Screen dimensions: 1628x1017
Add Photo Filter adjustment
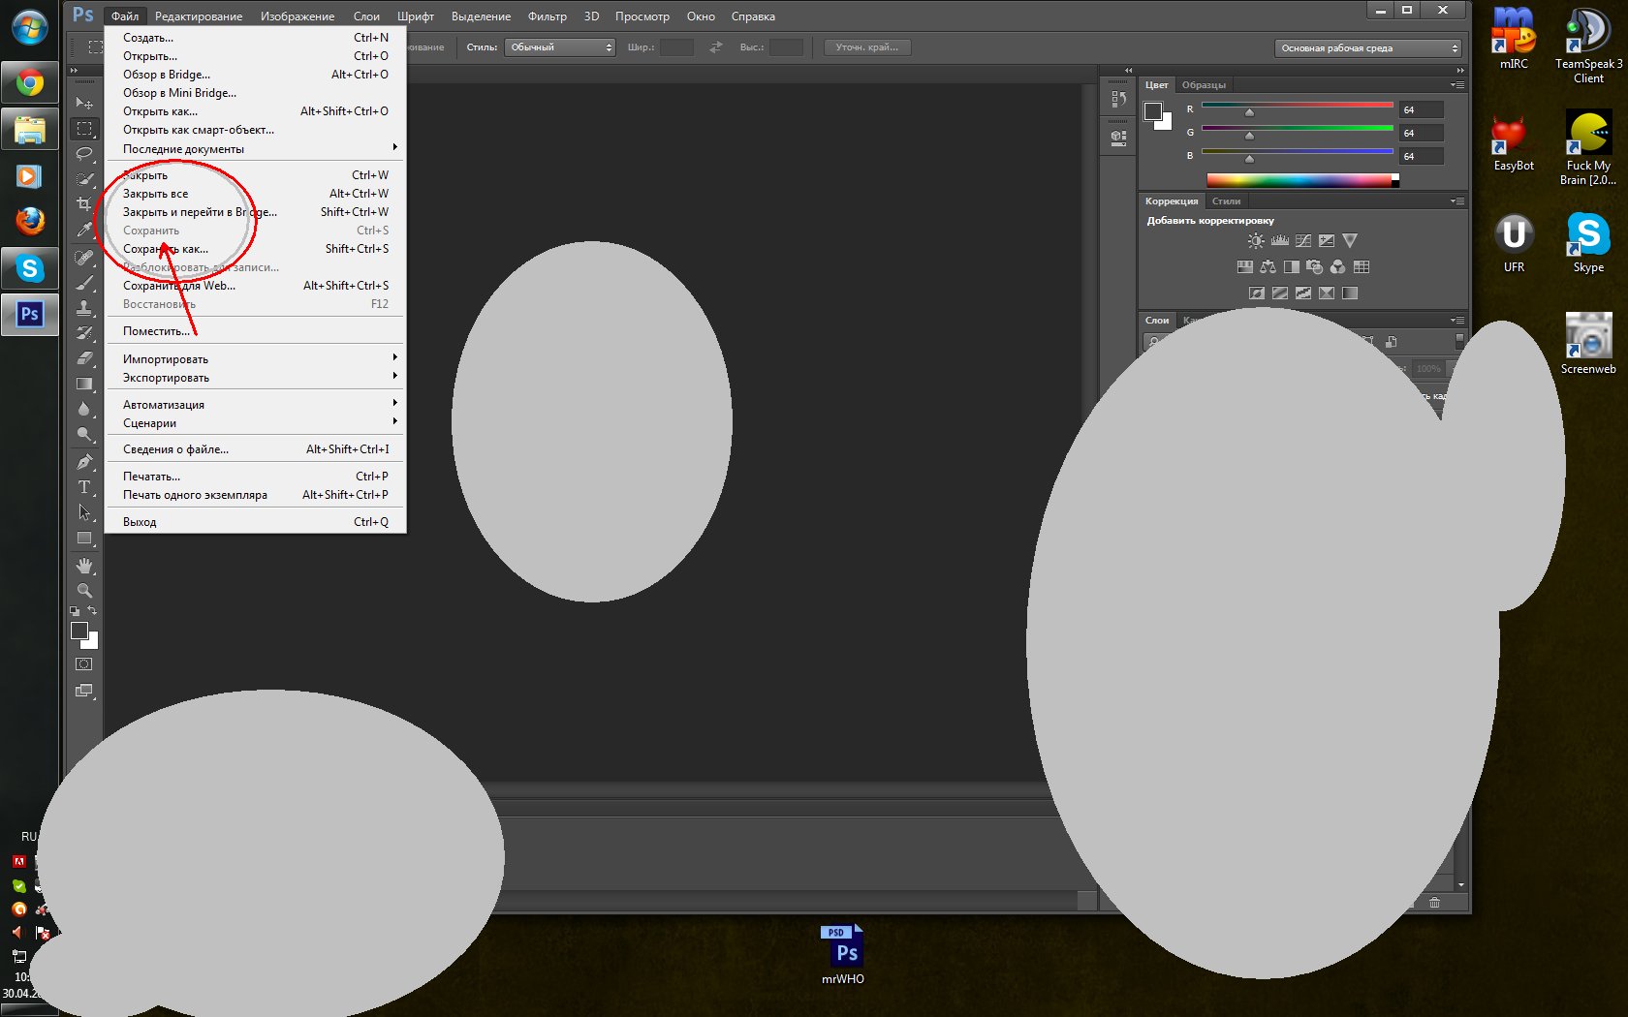(x=1315, y=267)
